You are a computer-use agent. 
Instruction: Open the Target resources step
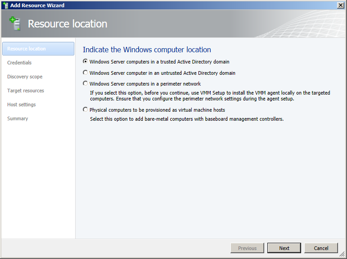(26, 91)
